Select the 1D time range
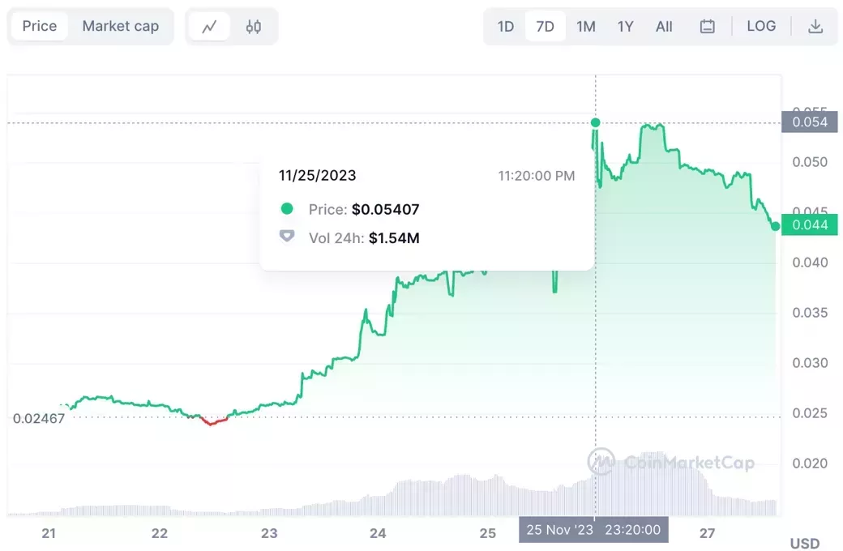This screenshot has height=551, width=843. click(506, 27)
